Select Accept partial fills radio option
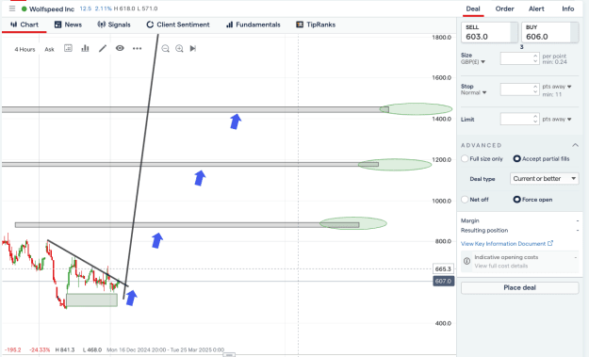Image resolution: width=589 pixels, height=357 pixels. click(516, 159)
